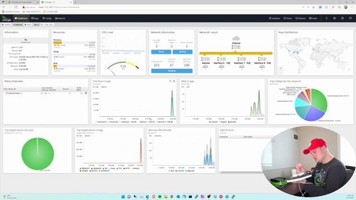The image size is (356, 200).
Task: Click the browser back arrow
Action: point(3,7)
